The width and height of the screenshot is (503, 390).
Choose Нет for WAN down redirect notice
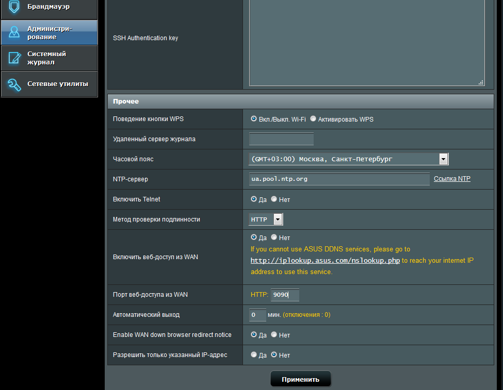pos(274,334)
